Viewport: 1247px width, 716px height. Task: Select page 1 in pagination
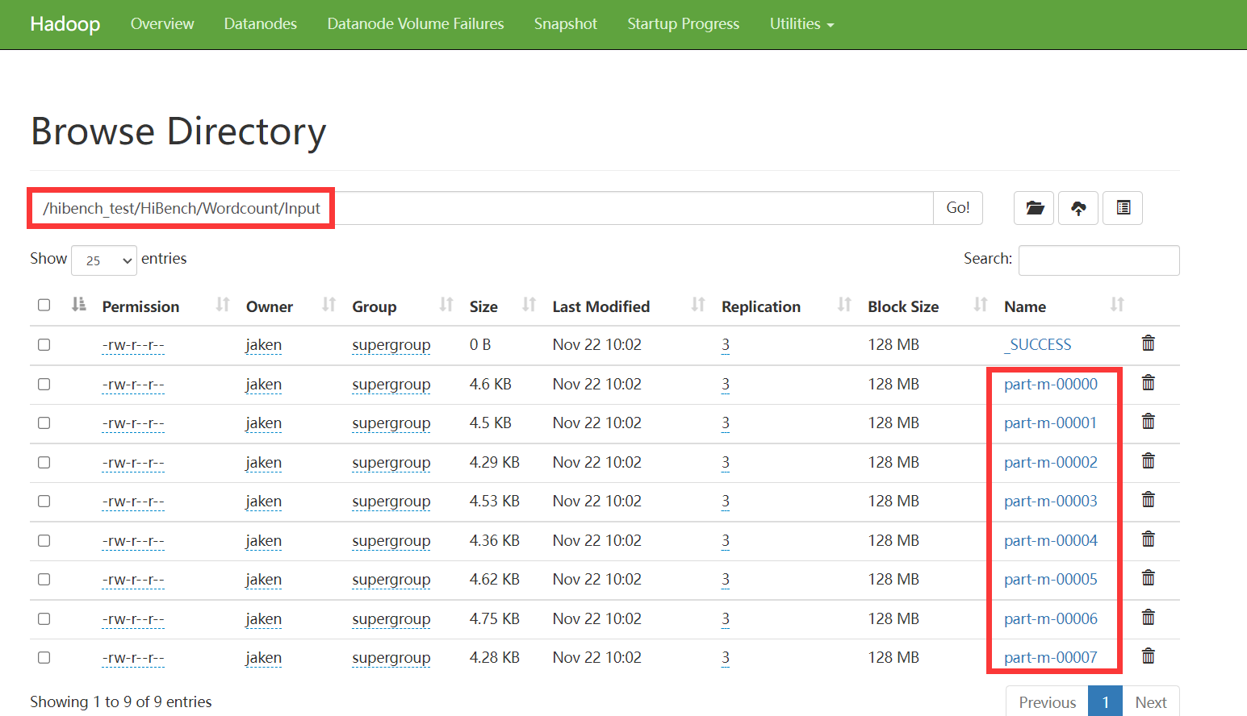click(1106, 701)
